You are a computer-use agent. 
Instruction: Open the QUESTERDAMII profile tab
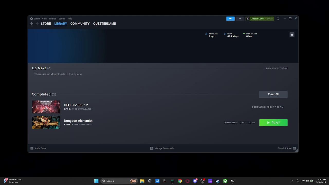point(104,23)
